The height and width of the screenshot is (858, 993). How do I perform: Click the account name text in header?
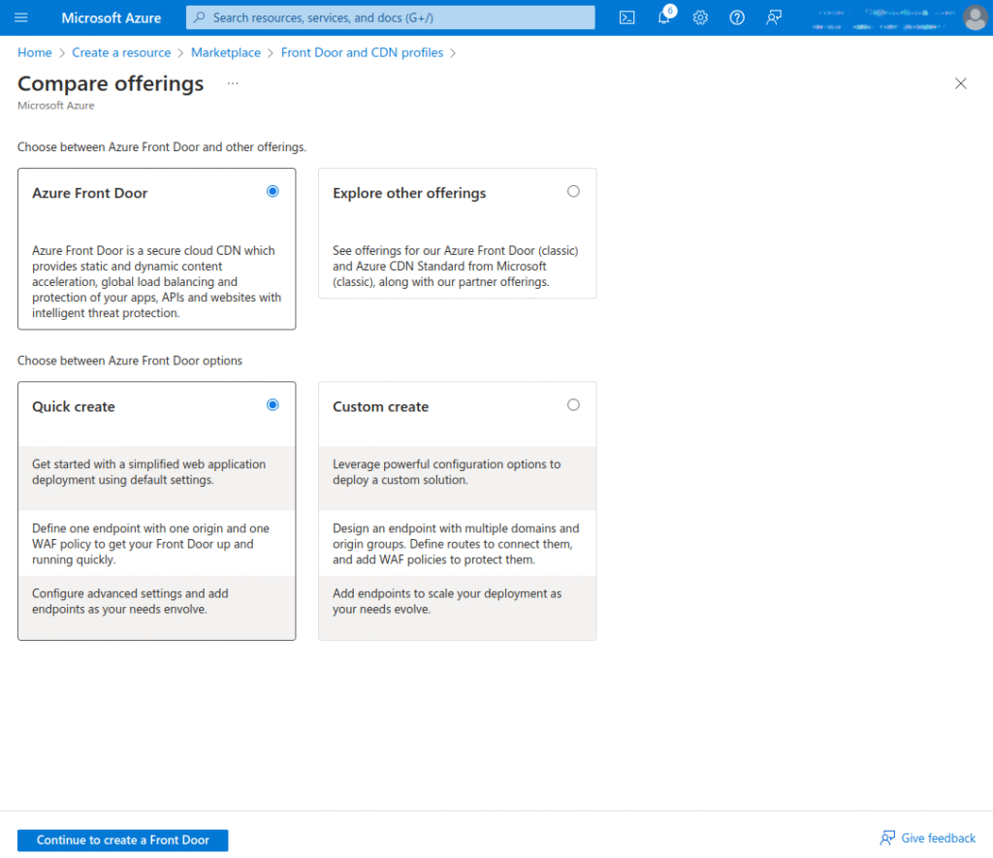[882, 18]
